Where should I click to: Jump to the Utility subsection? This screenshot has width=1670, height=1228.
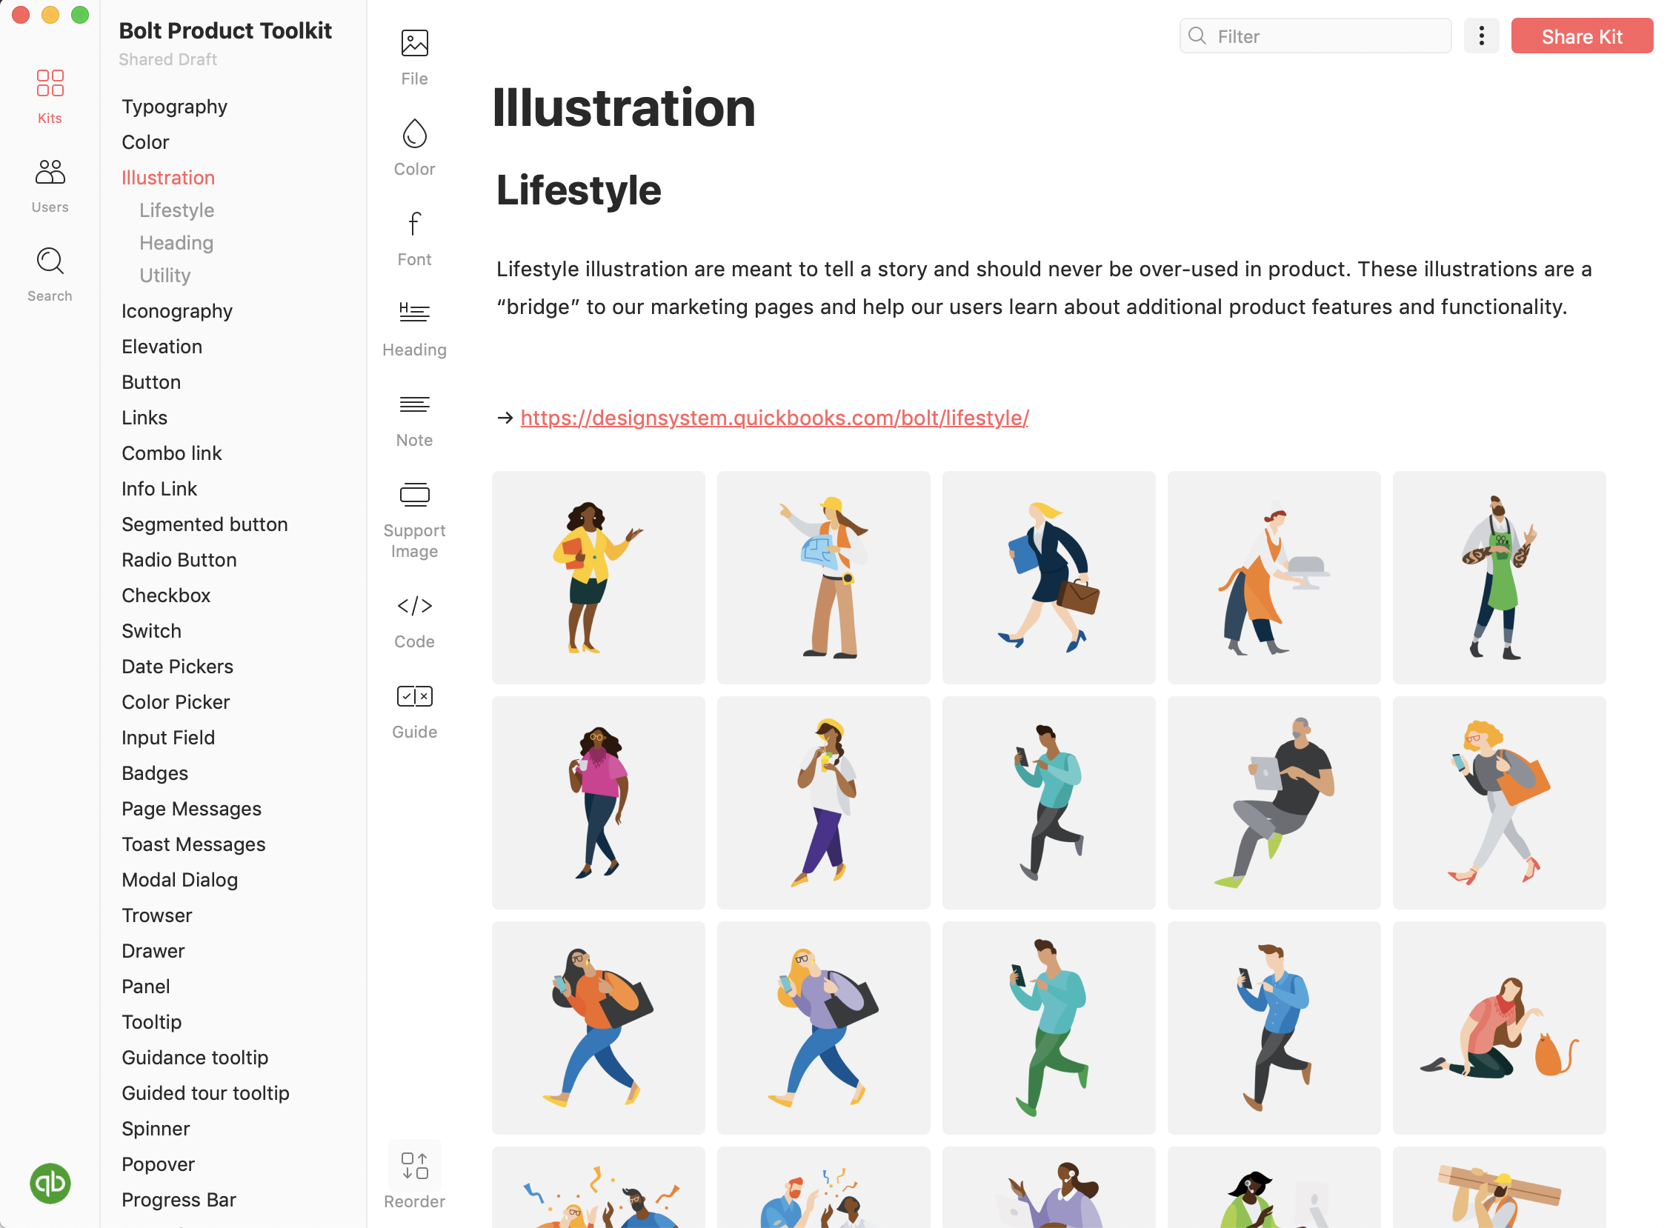[x=165, y=276]
